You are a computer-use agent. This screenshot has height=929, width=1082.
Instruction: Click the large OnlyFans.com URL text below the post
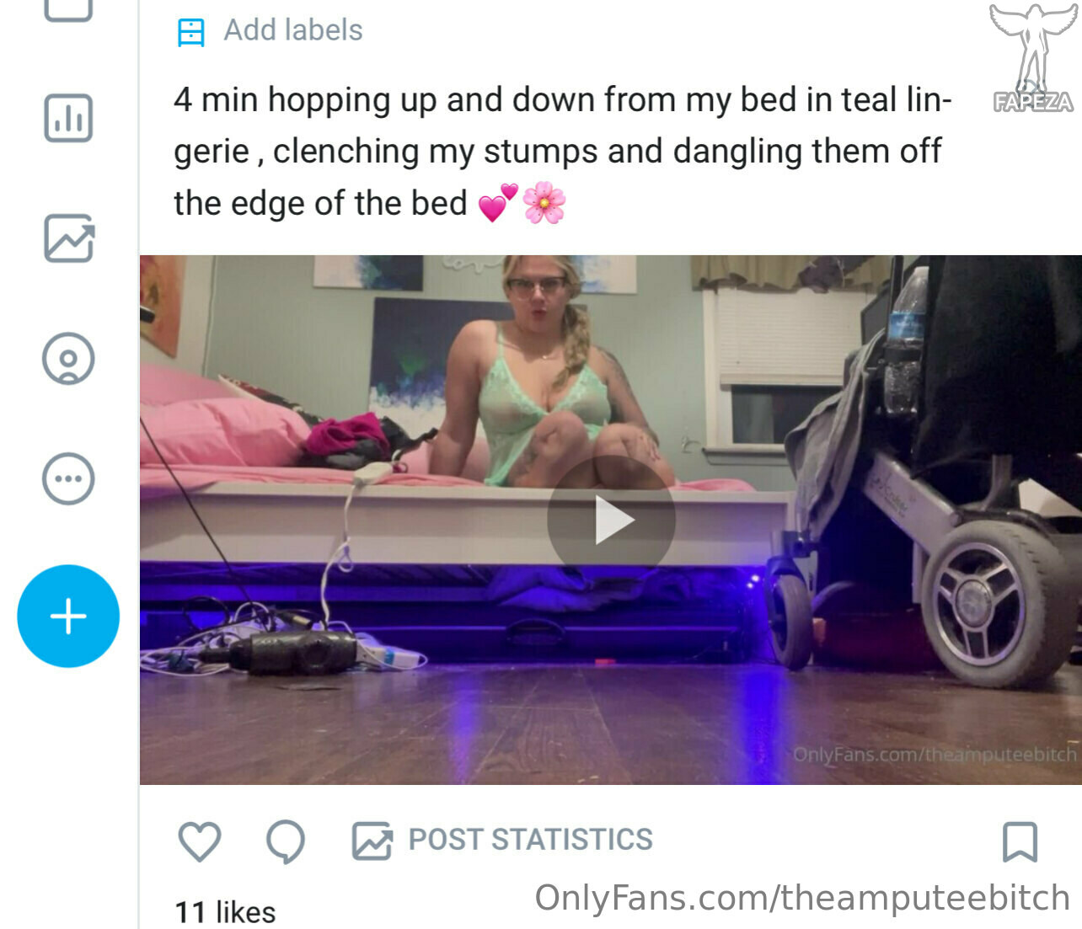[802, 898]
